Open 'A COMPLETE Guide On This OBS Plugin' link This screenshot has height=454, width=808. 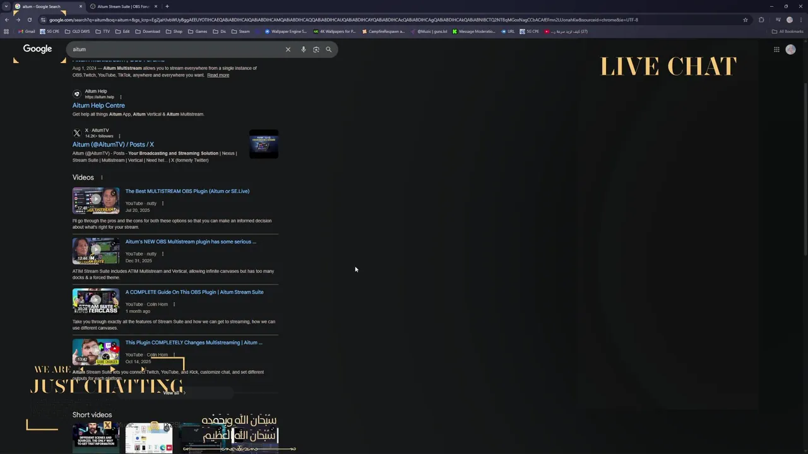[194, 292]
